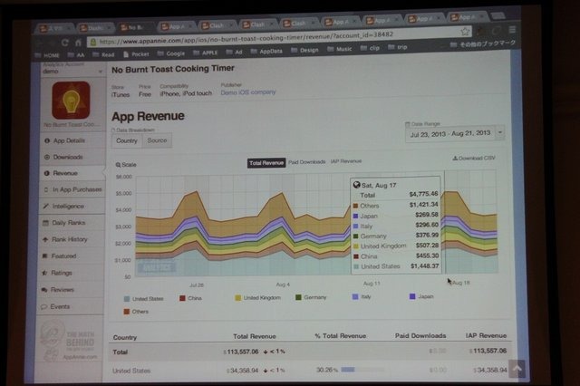This screenshot has height=386, width=580.
Task: Click the Daily Ranks calendar icon
Action: (46, 223)
